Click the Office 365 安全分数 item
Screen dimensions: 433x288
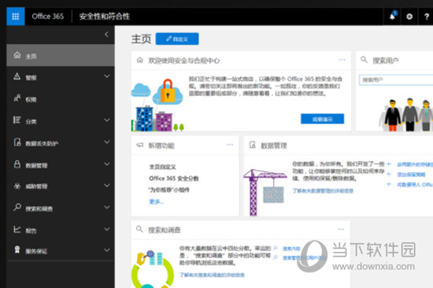174,179
